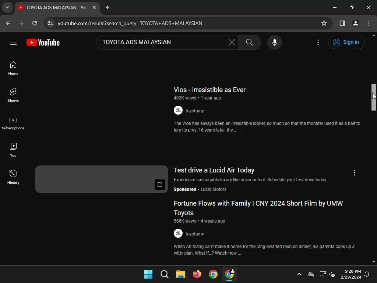Screen dimensions: 377x283
Task: Launch Firefox from the taskbar
Action: coord(197,274)
